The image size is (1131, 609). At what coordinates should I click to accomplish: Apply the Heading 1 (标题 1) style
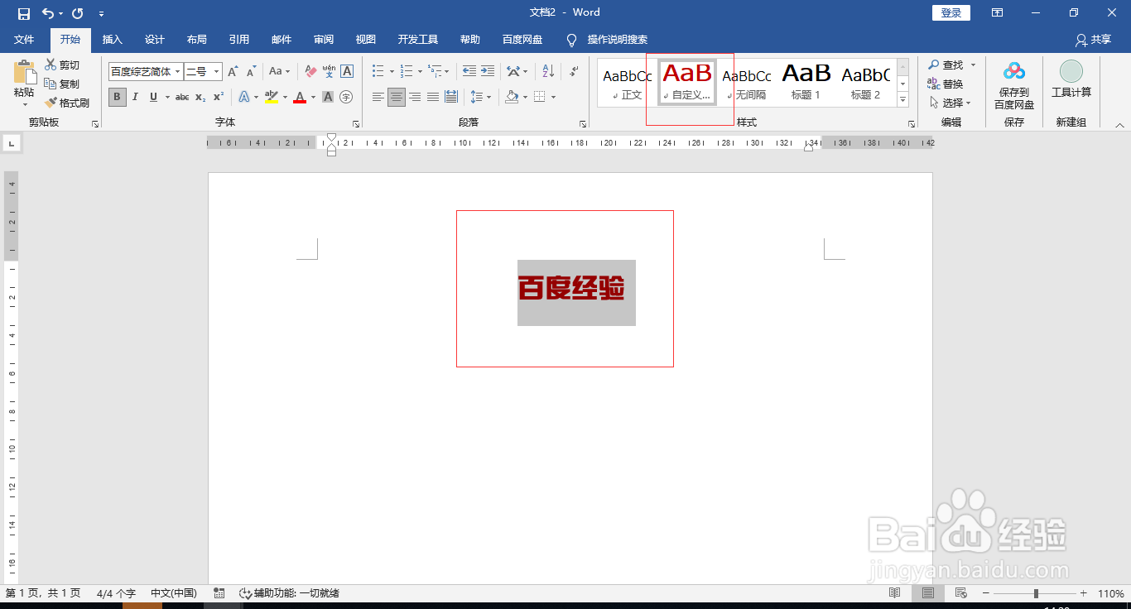[x=806, y=82]
